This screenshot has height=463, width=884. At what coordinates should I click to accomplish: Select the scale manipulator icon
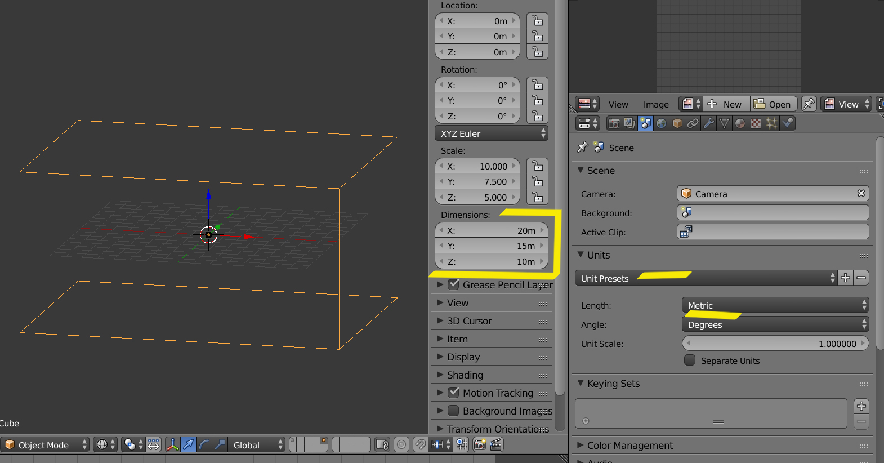tap(220, 445)
